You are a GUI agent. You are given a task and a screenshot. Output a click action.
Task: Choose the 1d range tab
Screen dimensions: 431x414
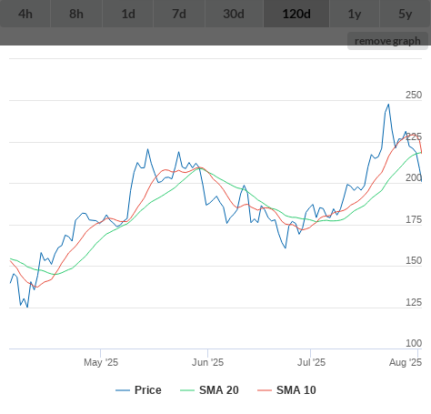coord(128,14)
